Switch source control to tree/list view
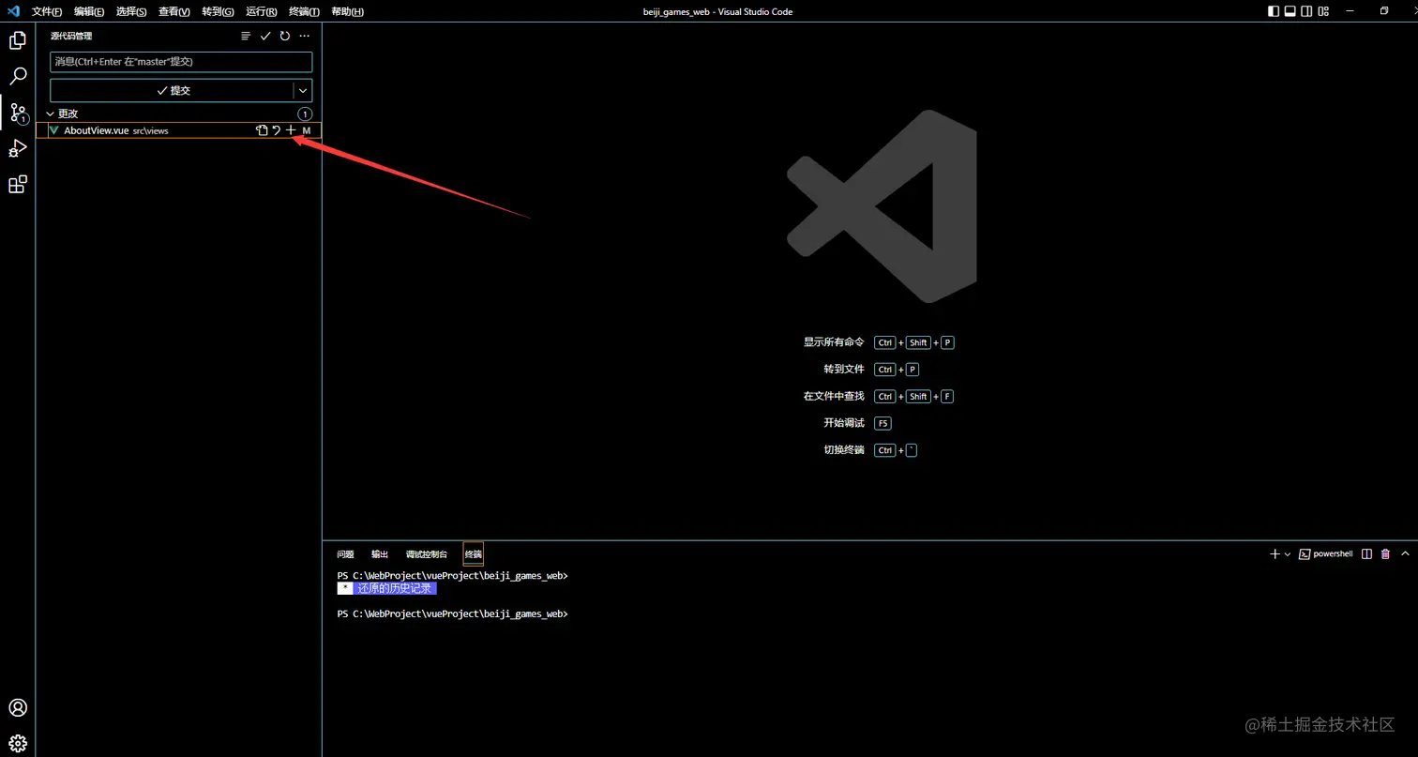This screenshot has width=1418, height=757. [246, 36]
